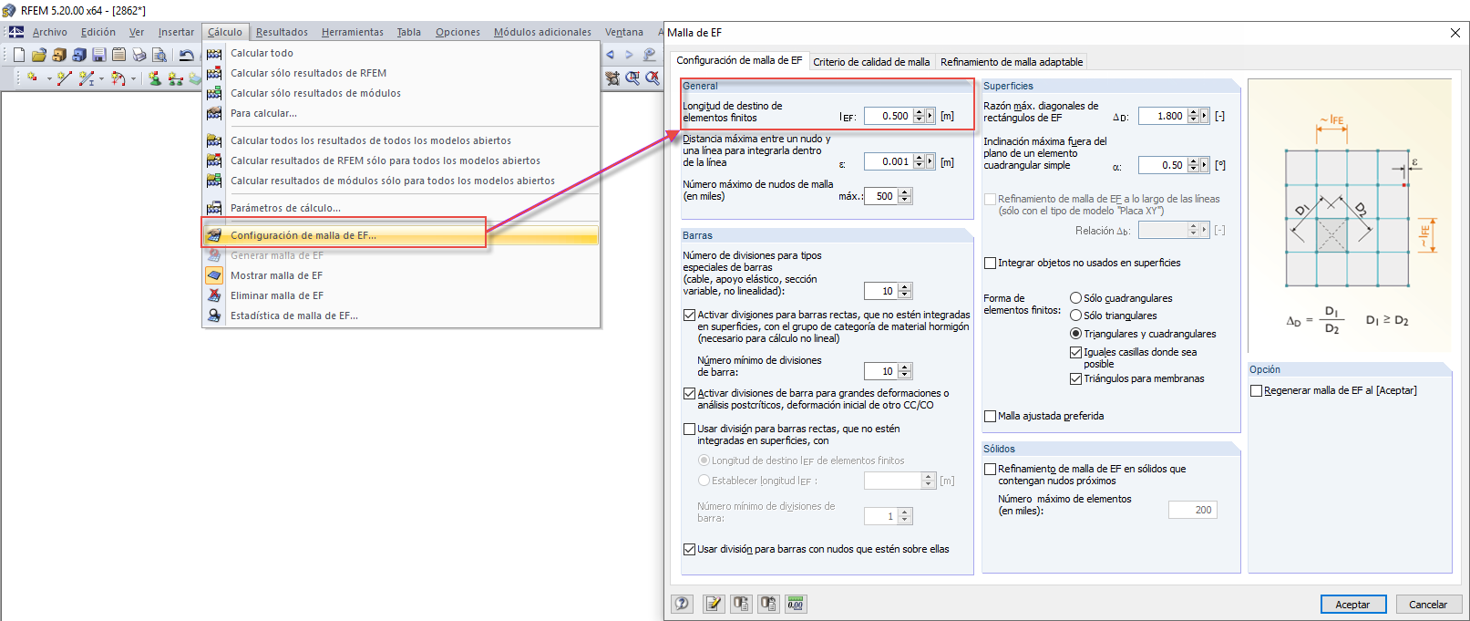Open the Resultados menu

pos(282,32)
